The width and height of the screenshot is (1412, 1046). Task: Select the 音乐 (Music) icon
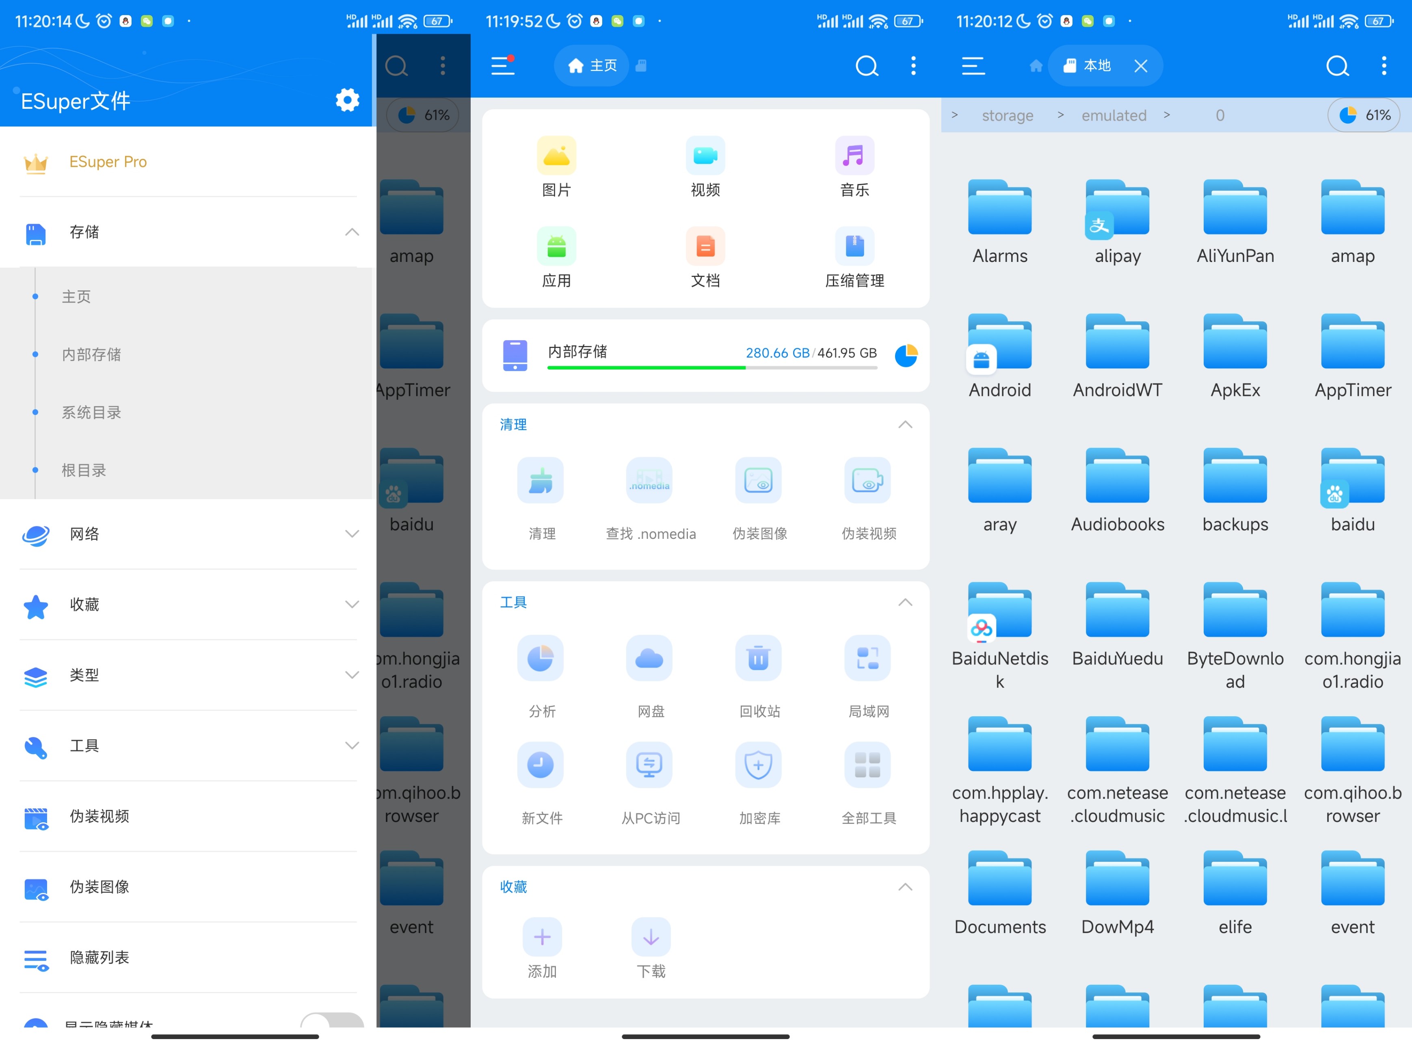[x=854, y=154]
